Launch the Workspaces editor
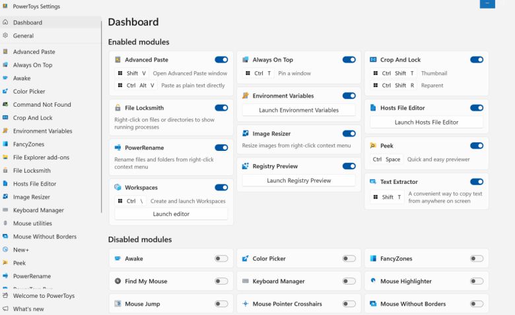Viewport: 515px width, 315px height. point(171,214)
